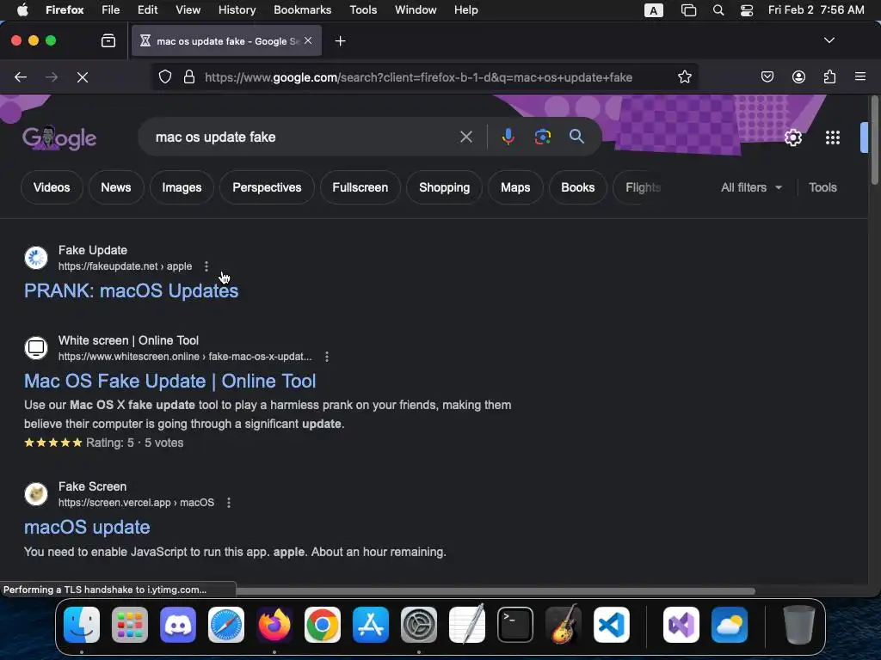Open the extensions puzzle icon
Viewport: 881px width, 660px height.
click(829, 76)
